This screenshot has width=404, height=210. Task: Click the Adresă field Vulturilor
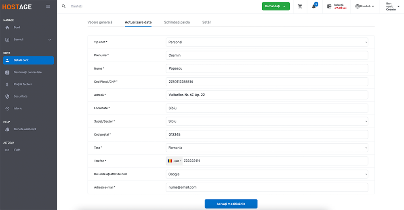267,95
